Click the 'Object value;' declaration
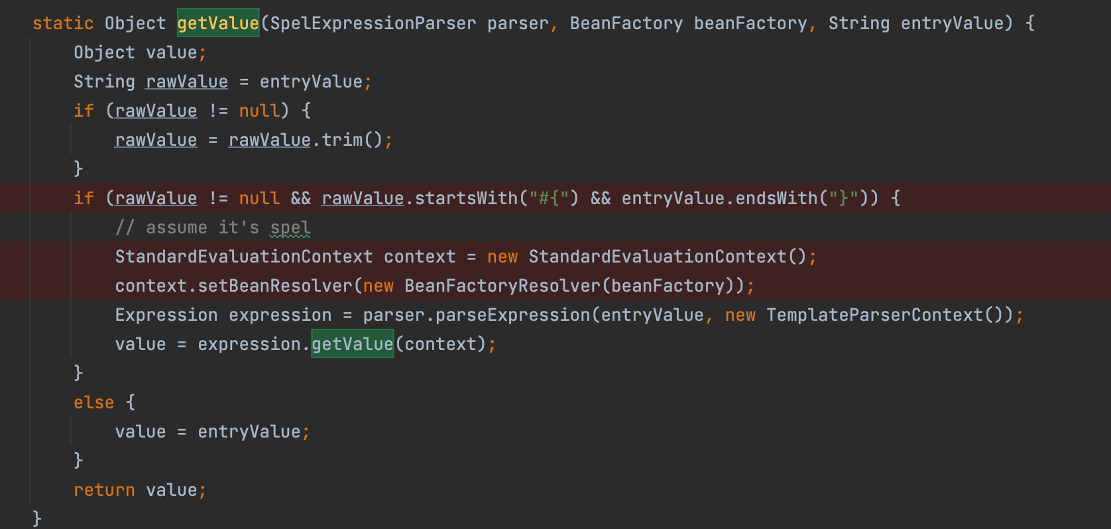 140,52
